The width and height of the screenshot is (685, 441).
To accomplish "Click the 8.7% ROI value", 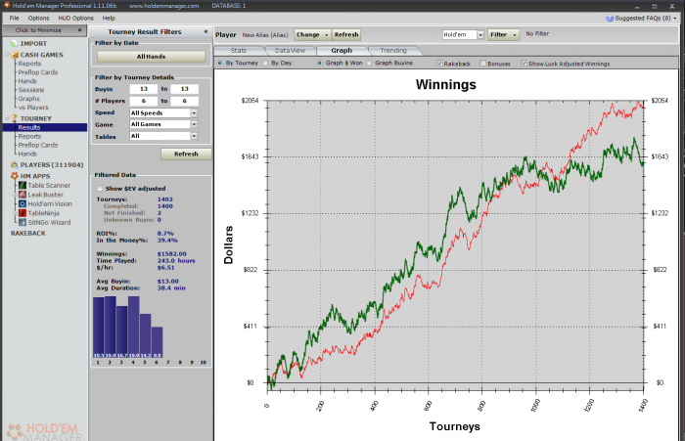I will [x=165, y=233].
